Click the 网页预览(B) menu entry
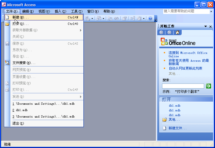Viewport: 215px width, 148px height. [44, 70]
